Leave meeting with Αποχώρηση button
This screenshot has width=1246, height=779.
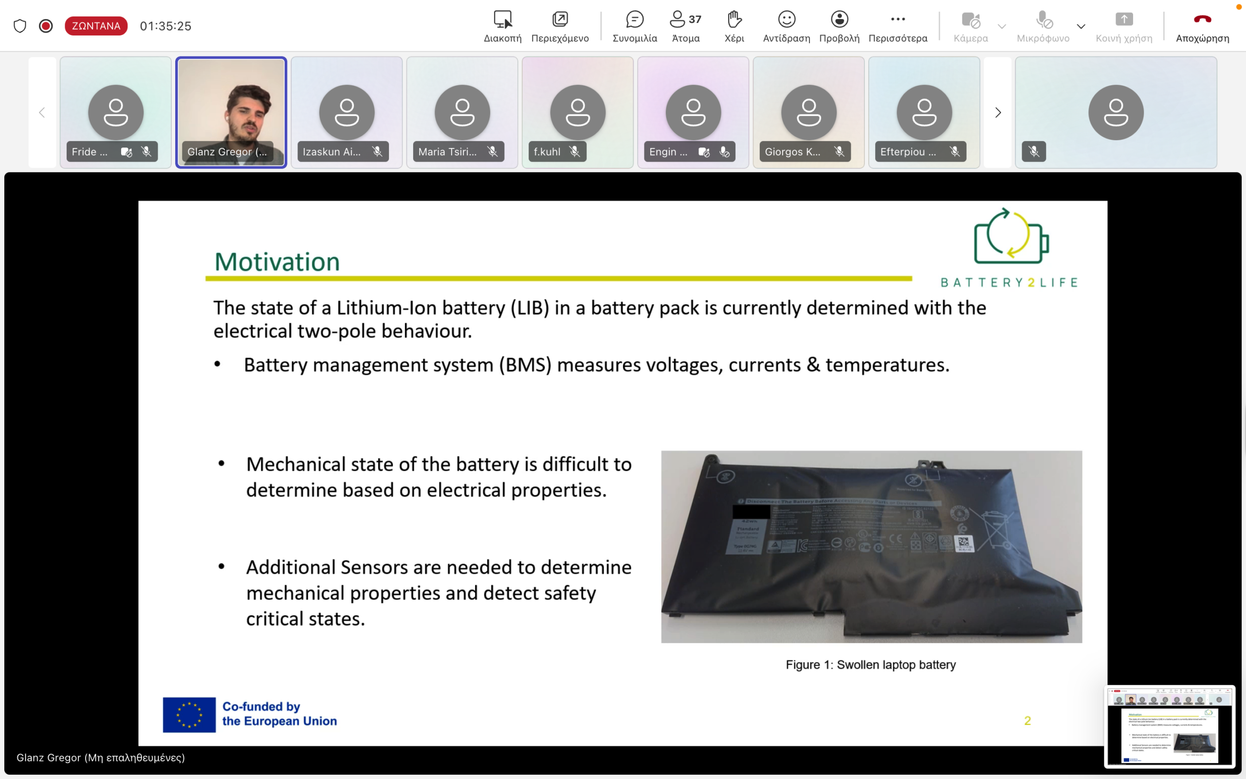click(x=1202, y=26)
